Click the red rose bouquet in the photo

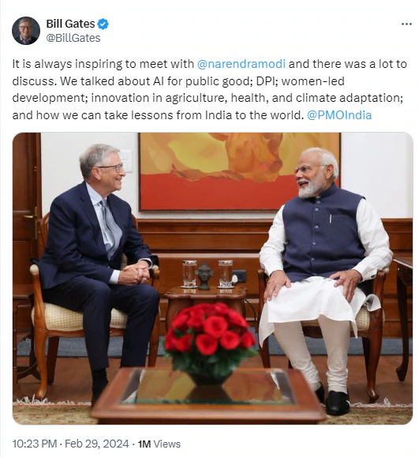click(x=210, y=339)
